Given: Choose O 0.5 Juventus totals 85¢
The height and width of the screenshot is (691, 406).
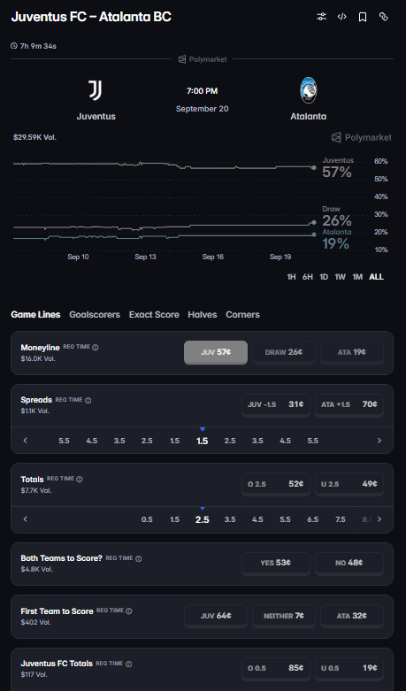Looking at the screenshot, I should [276, 668].
